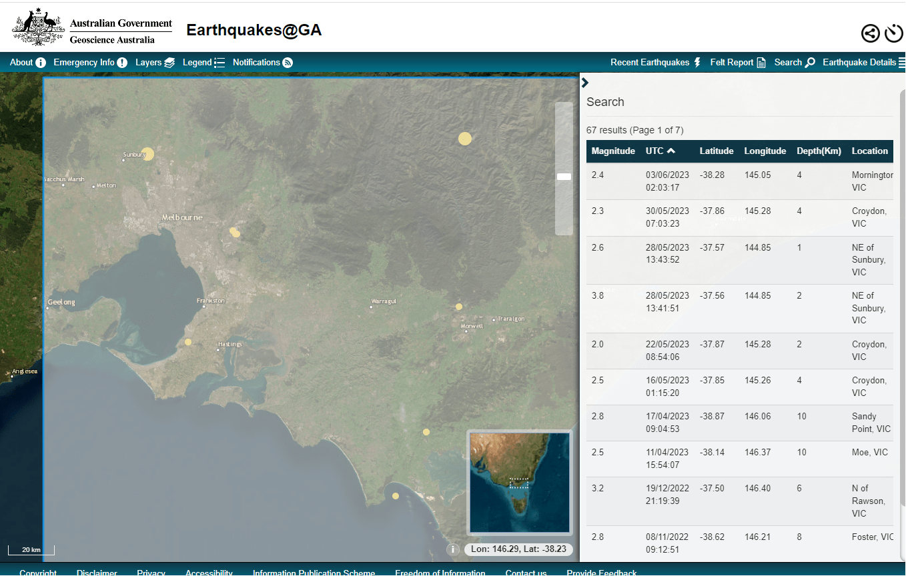906x576 pixels.
Task: Click the earthquake marker near Sunbury
Action: pyautogui.click(x=147, y=154)
